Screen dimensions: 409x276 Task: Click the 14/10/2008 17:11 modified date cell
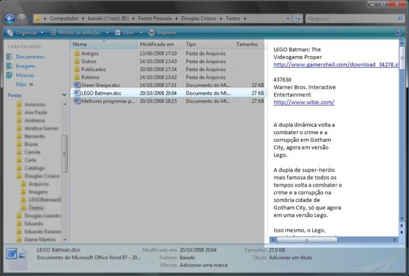158,85
